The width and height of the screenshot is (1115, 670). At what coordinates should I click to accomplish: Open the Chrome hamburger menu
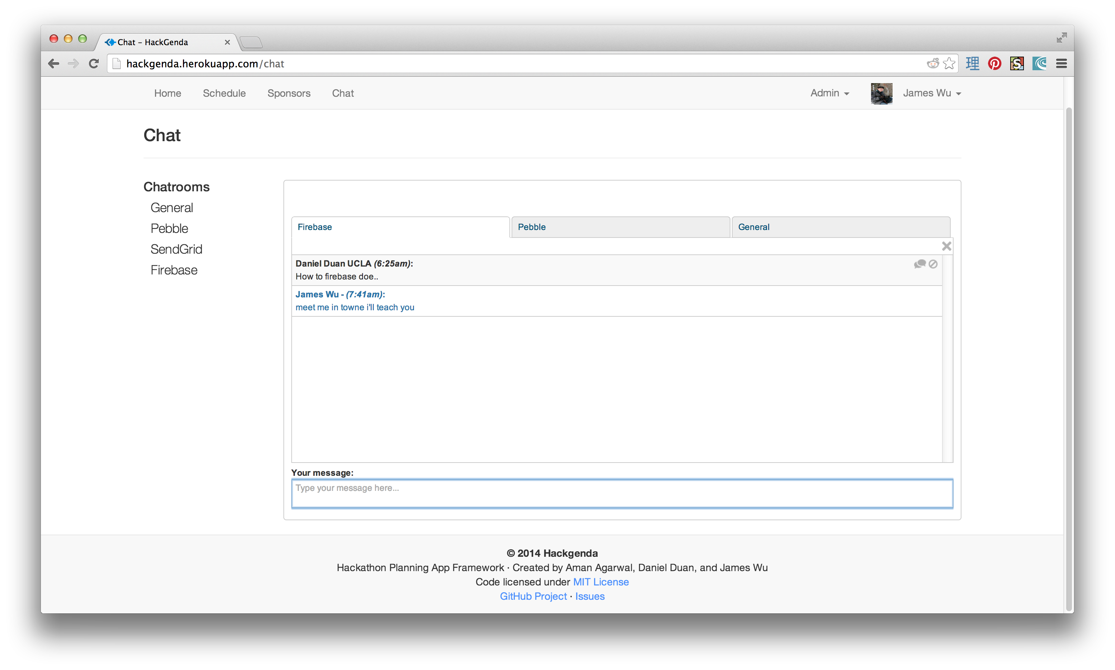point(1061,64)
